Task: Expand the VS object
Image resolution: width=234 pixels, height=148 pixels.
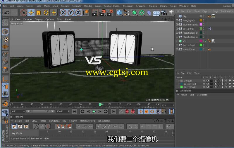Action: [x=177, y=41]
